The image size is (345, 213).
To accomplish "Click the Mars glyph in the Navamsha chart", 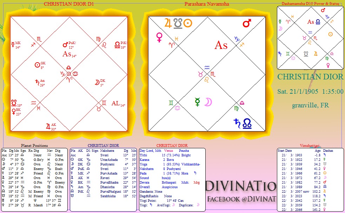I will [x=247, y=23].
